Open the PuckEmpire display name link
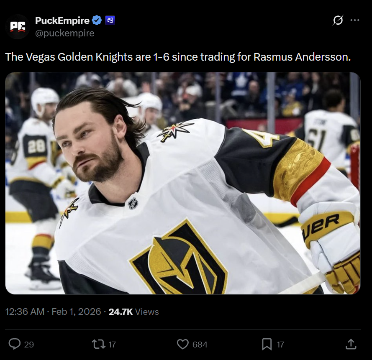This screenshot has height=360, width=372. pos(62,20)
